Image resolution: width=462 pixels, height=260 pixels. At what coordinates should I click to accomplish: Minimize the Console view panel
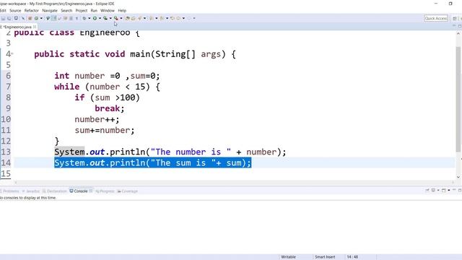[454, 189]
